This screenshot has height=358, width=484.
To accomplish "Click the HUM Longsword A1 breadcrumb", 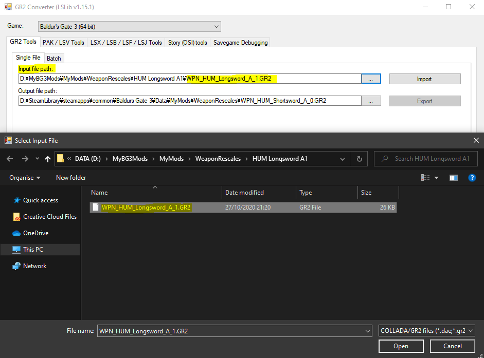I will tap(280, 159).
